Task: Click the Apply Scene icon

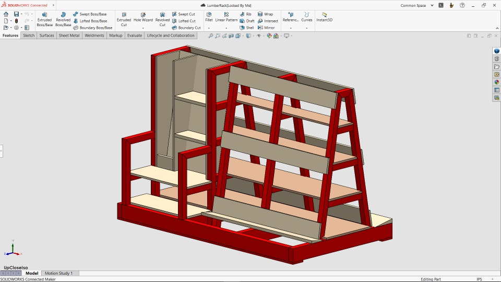Action: coord(276,36)
